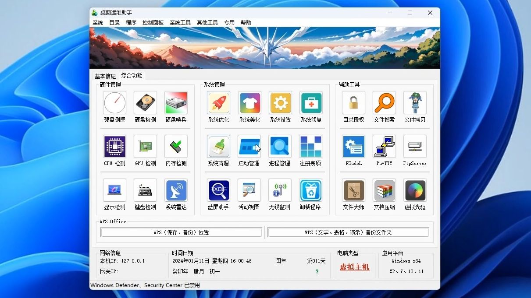Open 键盘检测 keyboard test icon
The image size is (531, 298).
[146, 190]
